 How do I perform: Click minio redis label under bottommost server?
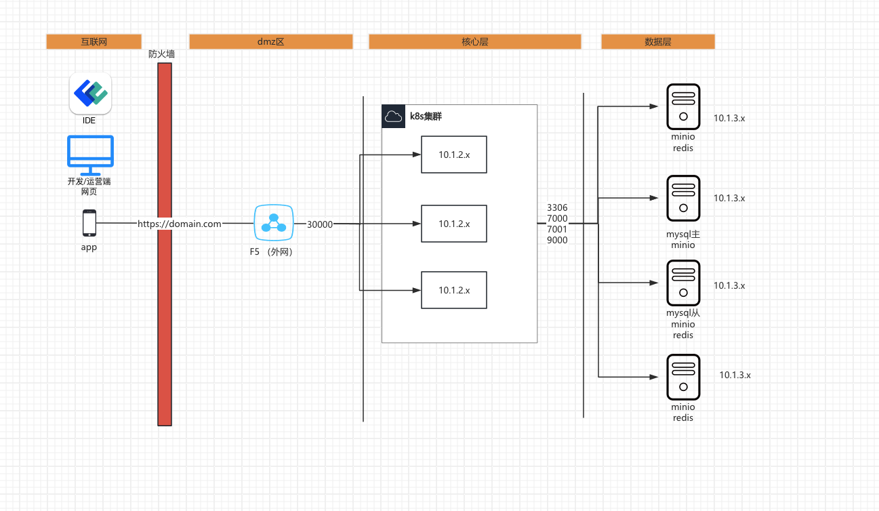(683, 413)
